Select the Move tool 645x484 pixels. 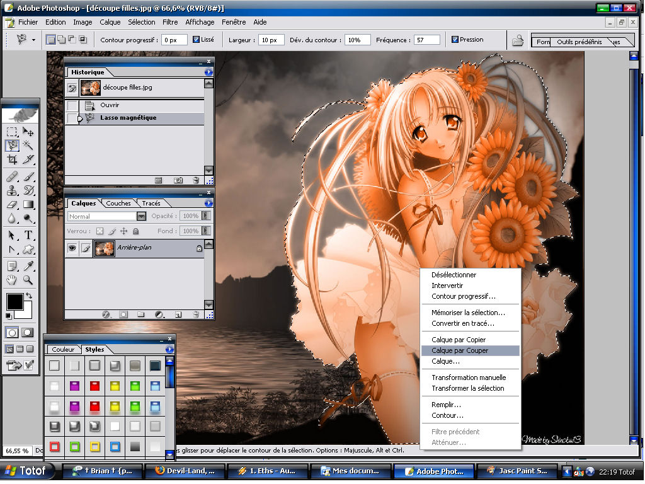28,132
